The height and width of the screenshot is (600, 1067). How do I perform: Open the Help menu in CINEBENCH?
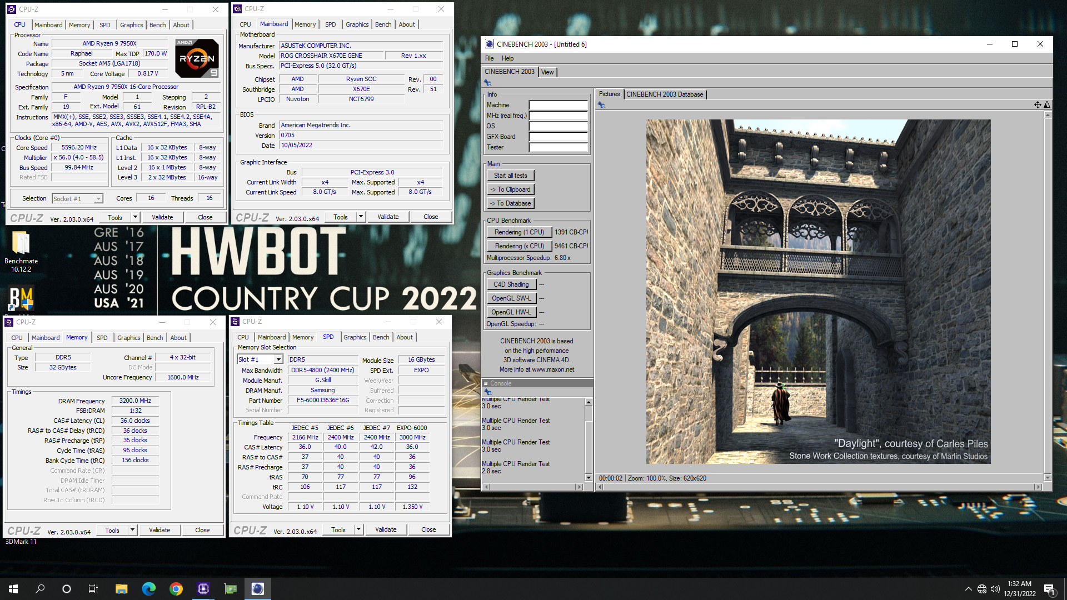pyautogui.click(x=507, y=58)
